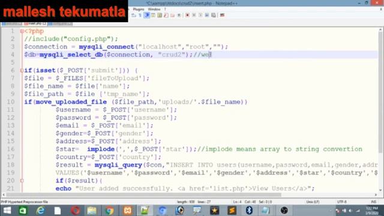Viewport: 384px width, 216px height.
Task: Open OBS Studio from the taskbar
Action: (x=284, y=211)
